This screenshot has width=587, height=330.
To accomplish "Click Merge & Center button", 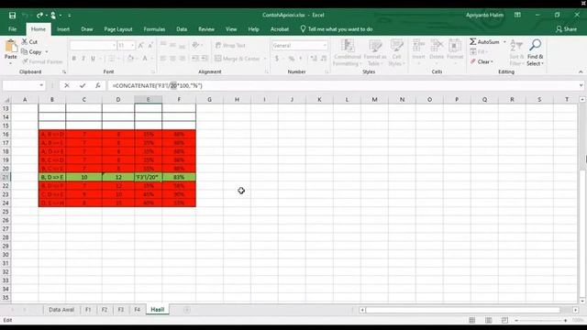I will (x=238, y=59).
